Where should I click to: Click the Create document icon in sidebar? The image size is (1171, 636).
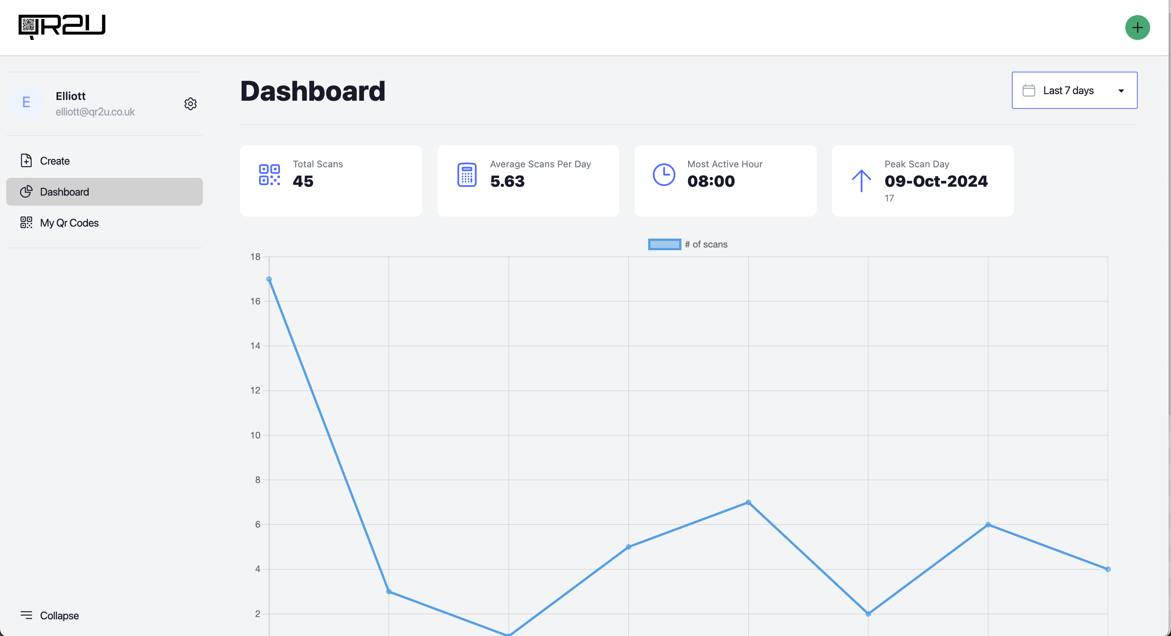click(x=26, y=160)
